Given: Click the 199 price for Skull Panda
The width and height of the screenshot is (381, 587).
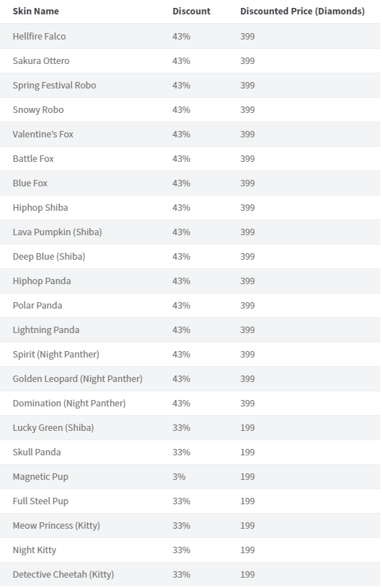Looking at the screenshot, I should [247, 452].
